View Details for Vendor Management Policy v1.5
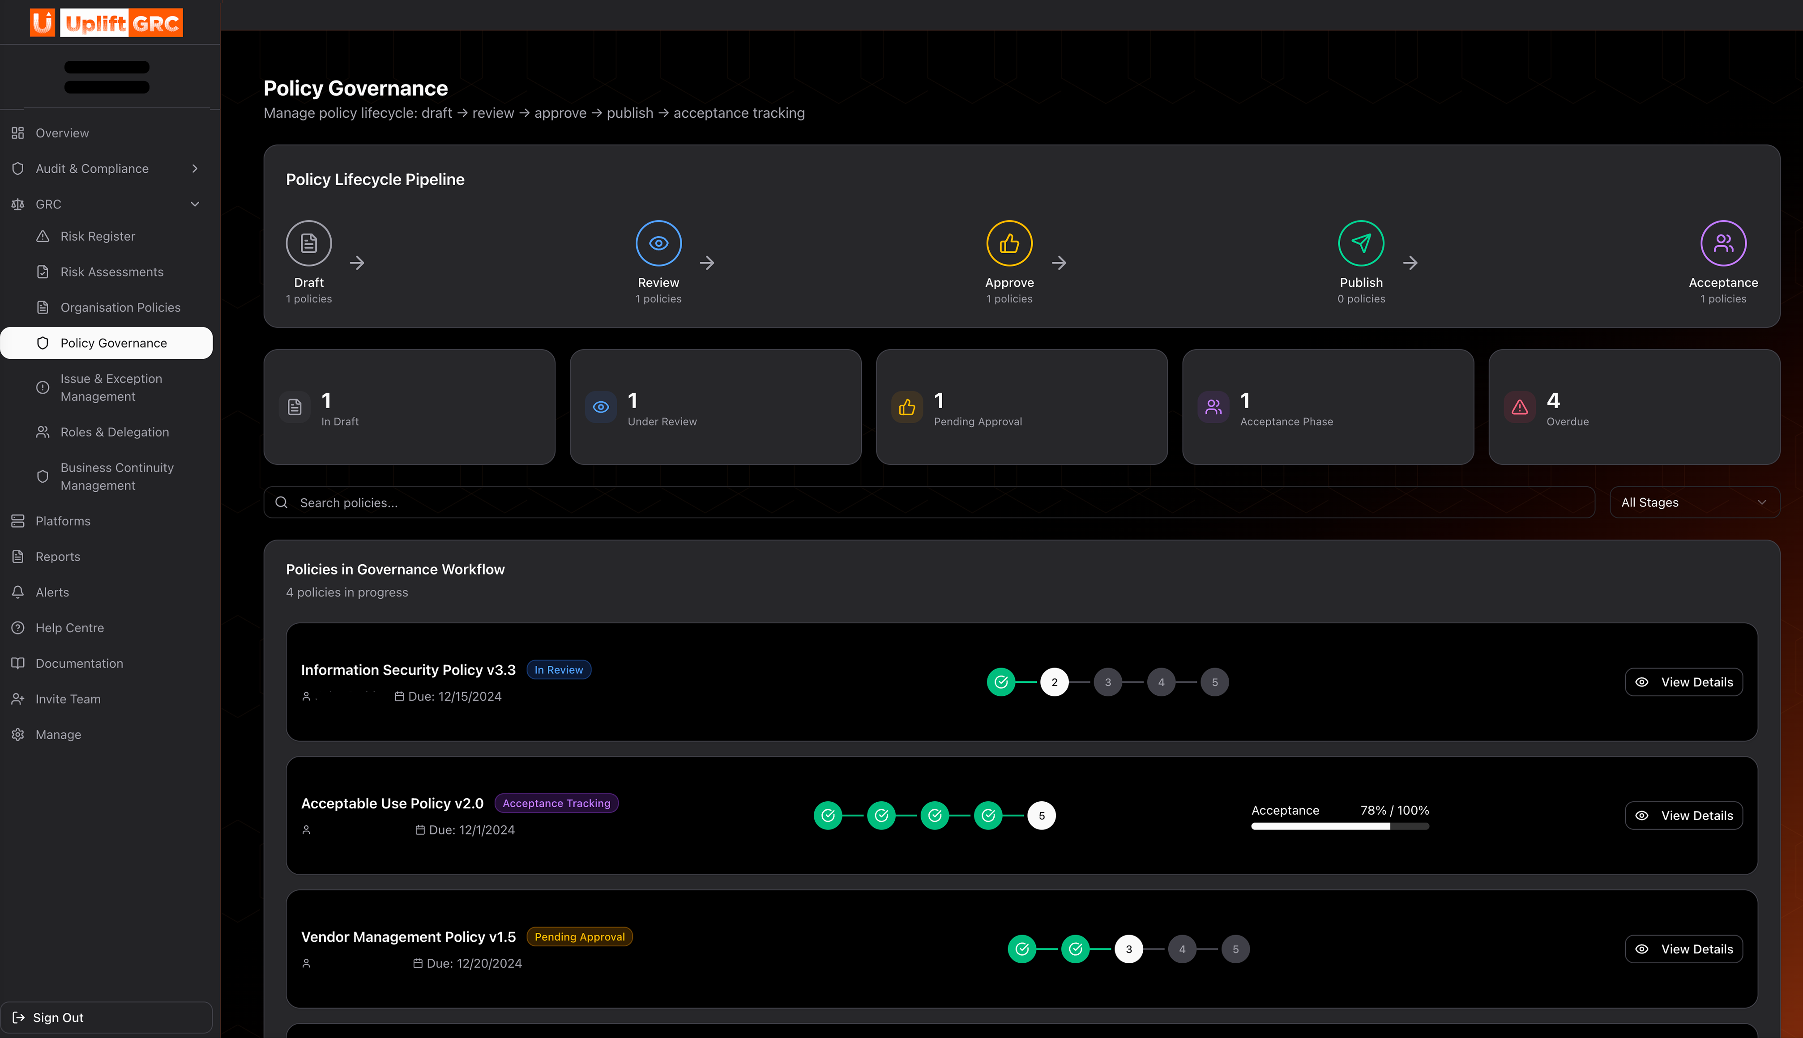 click(1683, 949)
